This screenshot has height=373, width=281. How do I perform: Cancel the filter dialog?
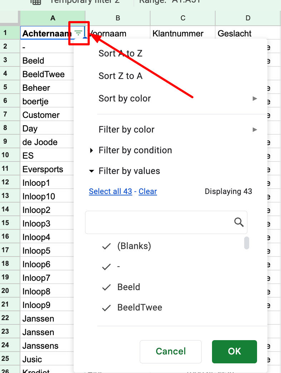click(x=171, y=351)
